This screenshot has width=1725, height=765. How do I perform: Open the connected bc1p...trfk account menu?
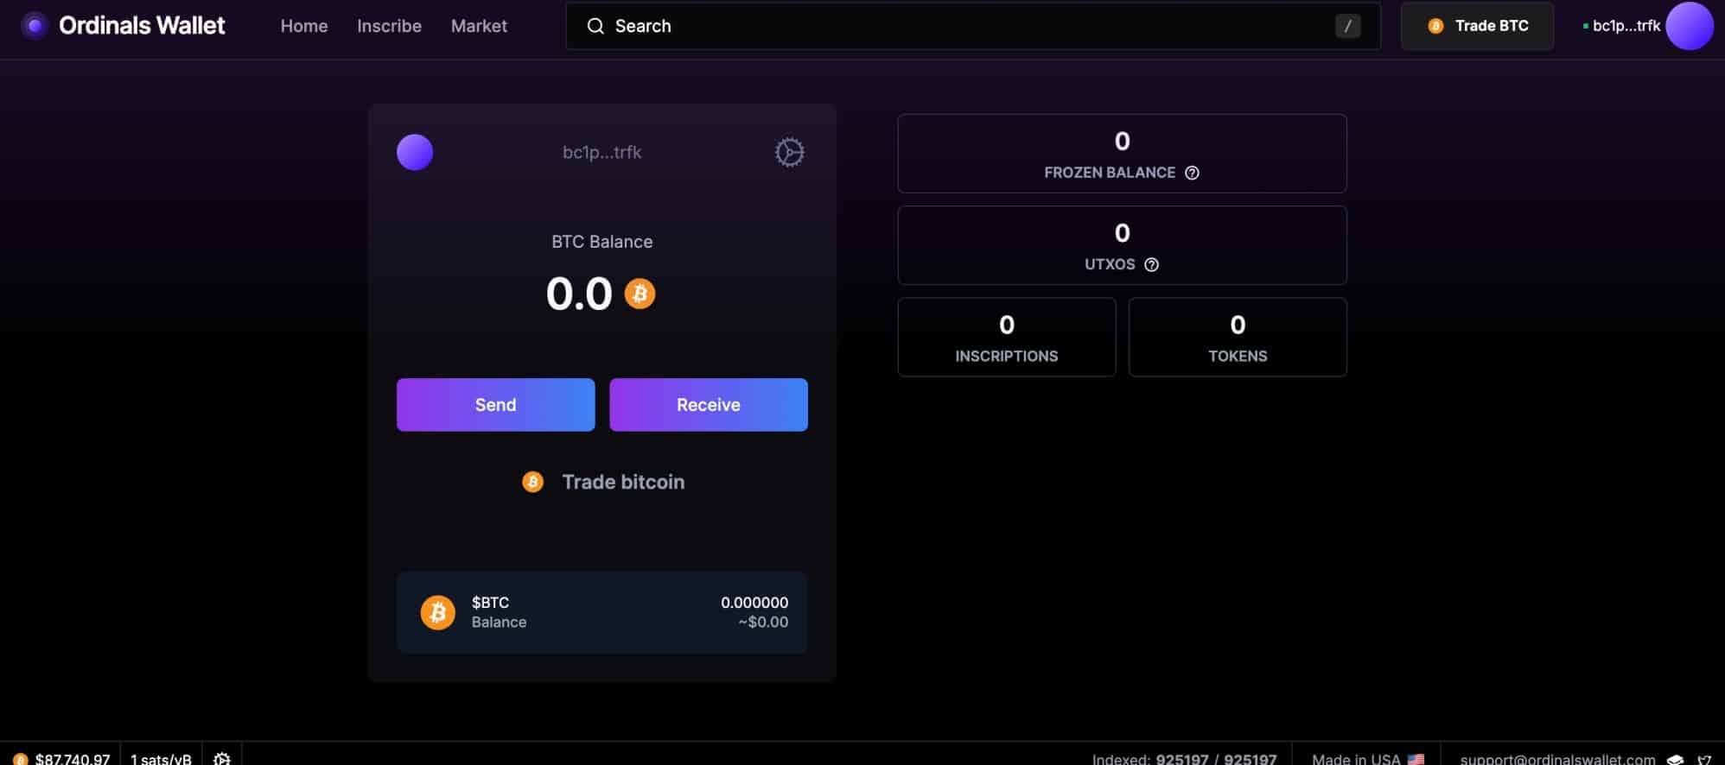1625,26
